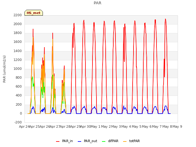Click the -200 y-axis tick label
Image resolution: width=196 pixels, height=147 pixels.
[x=18, y=122]
